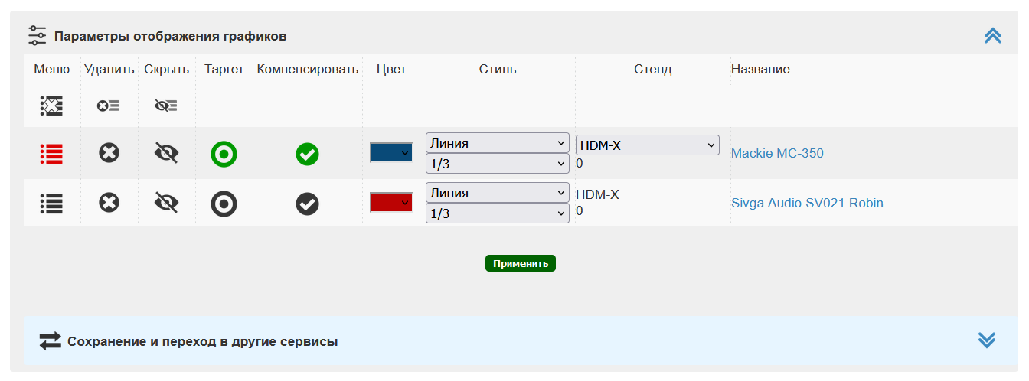Open Mackie MC-350 line style dropdown
The image size is (1029, 381).
[497, 143]
